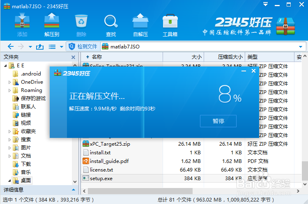Click the list view mode icon
This screenshot has width=308, height=204.
point(52,47)
